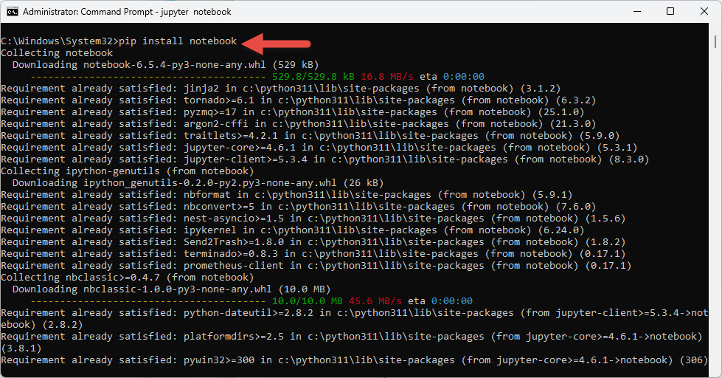Screen dimensions: 722x378
Task: Click the argon2-cffi requirement line
Action: point(299,123)
